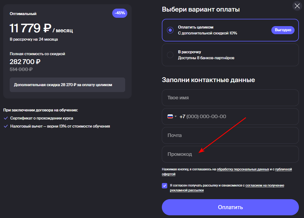Open the 'публичной офертой' link

[283, 169]
